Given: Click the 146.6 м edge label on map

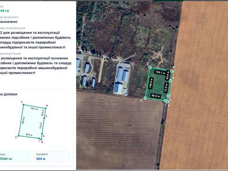Looking at the screenshot, I should pyautogui.click(x=151, y=83).
